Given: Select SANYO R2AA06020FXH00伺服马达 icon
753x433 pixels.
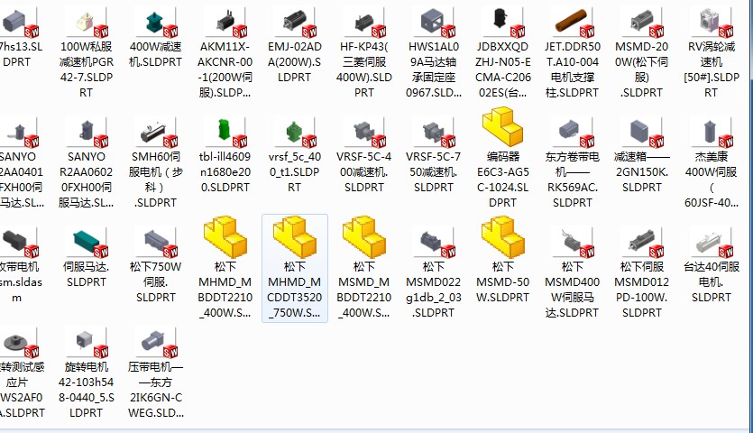Looking at the screenshot, I should click(87, 133).
